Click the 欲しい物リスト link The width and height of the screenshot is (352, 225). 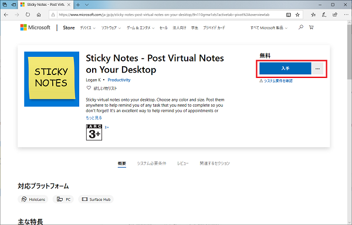pyautogui.click(x=105, y=88)
